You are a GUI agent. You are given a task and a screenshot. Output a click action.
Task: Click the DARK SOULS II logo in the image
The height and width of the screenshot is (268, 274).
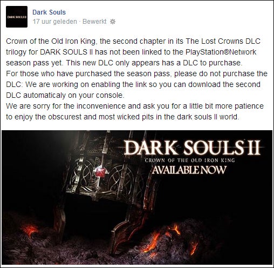192,148
